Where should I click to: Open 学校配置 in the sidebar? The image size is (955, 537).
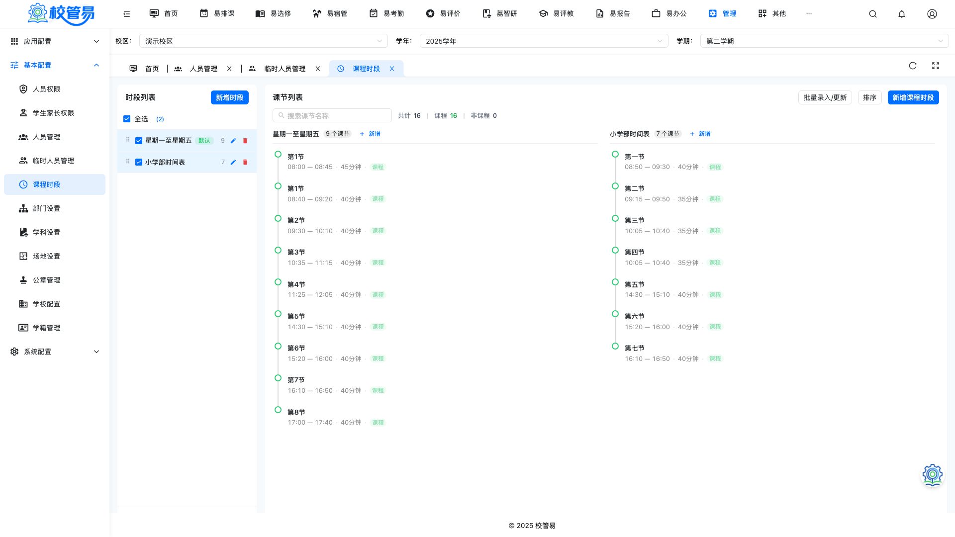click(55, 304)
